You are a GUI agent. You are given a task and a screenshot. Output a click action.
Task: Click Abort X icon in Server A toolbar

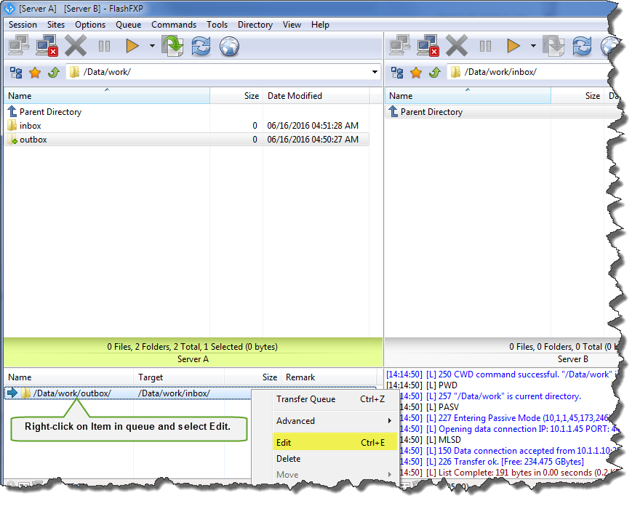76,45
